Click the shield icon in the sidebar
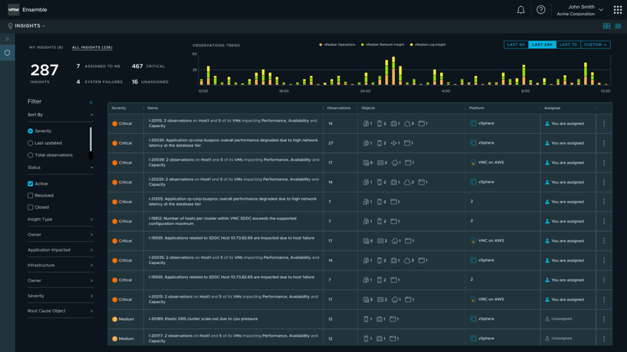627x352 pixels. click(x=7, y=53)
